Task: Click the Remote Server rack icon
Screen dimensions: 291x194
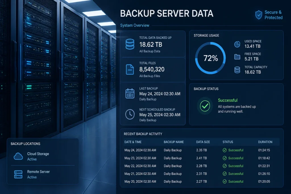Action: (18, 174)
